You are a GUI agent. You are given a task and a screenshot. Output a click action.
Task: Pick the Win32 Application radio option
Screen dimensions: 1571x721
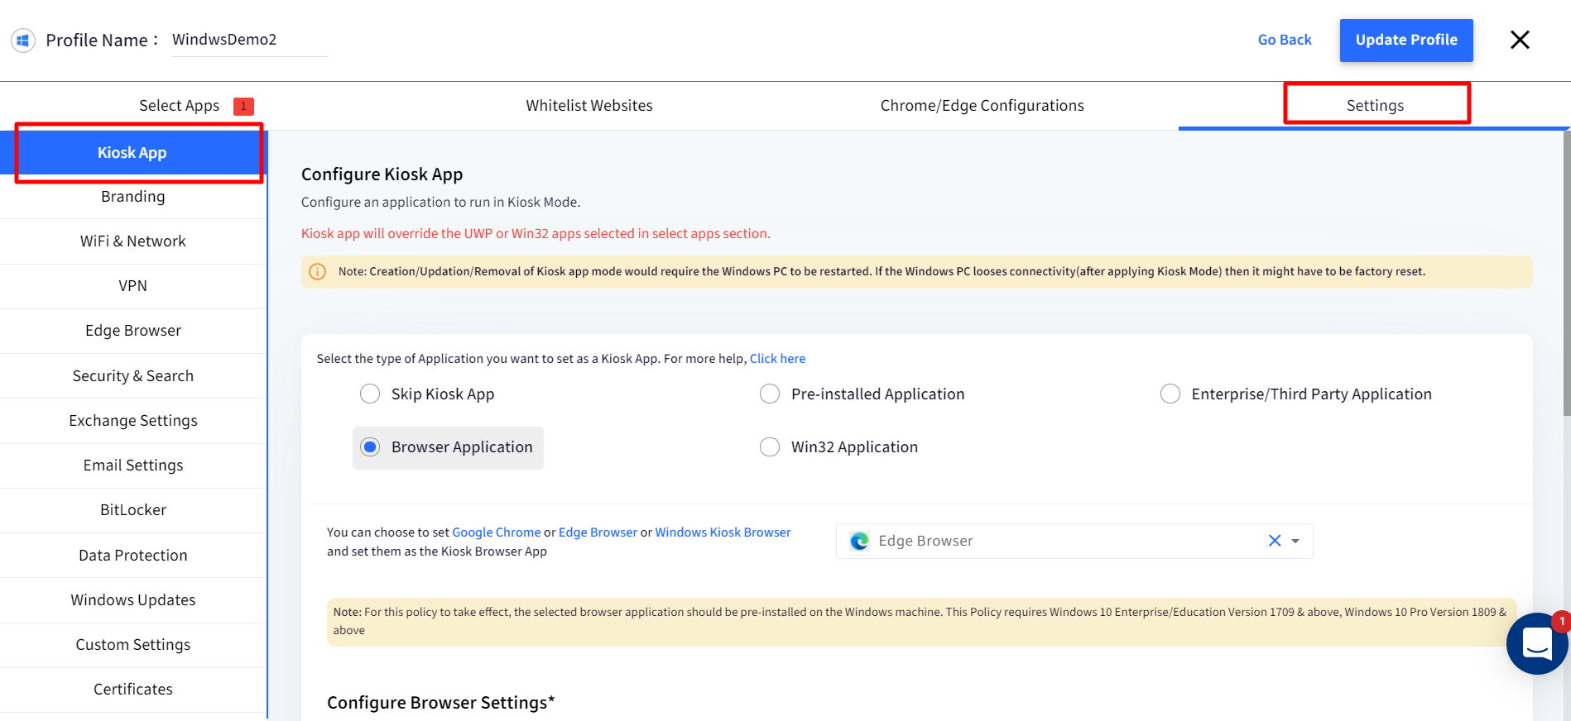770,447
